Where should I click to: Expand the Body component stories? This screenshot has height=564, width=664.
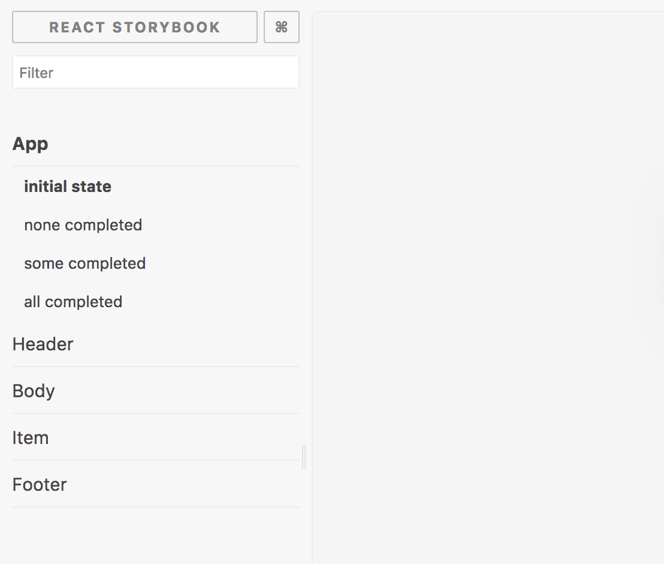[34, 391]
